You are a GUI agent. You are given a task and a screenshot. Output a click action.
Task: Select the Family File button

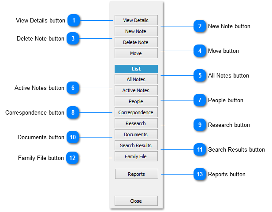coord(136,156)
